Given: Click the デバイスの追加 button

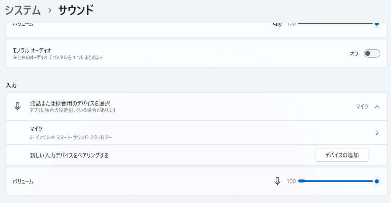Looking at the screenshot, I should (x=342, y=155).
